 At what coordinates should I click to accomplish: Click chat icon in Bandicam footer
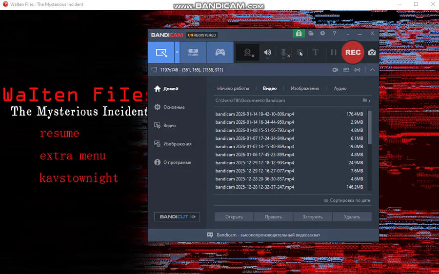tap(210, 235)
